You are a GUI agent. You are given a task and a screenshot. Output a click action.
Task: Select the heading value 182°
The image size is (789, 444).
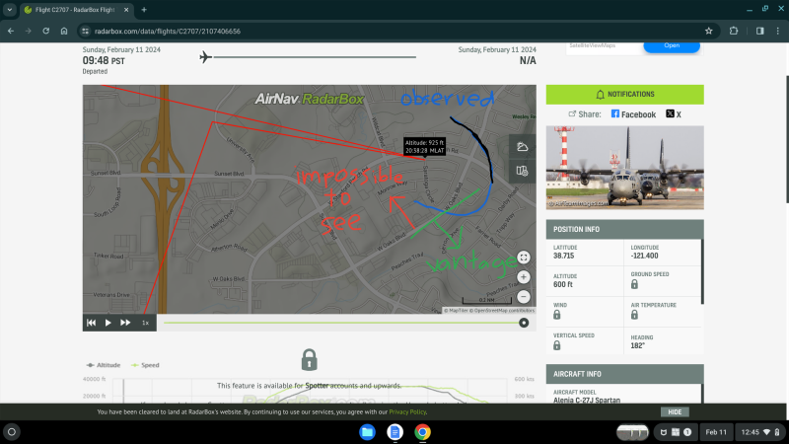637,346
